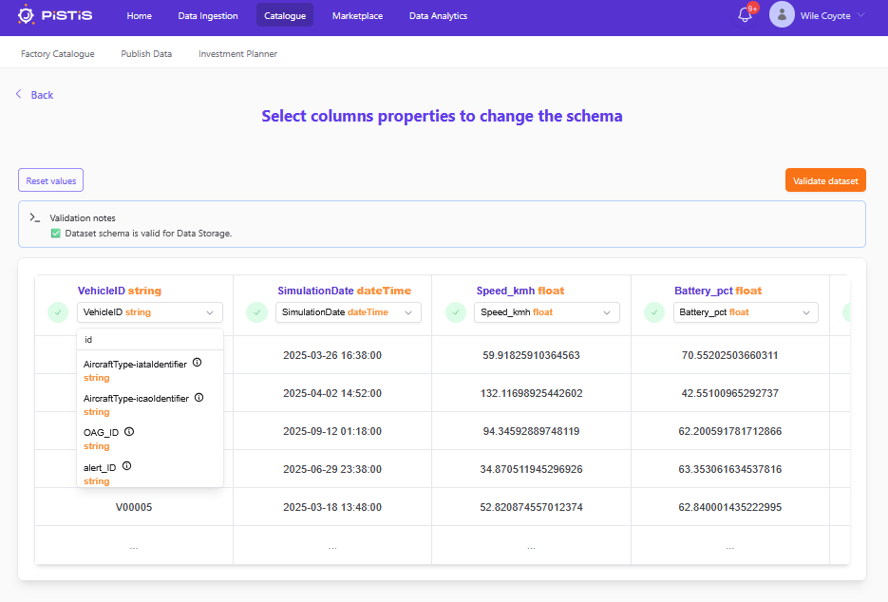Open Data Analytics menu item
Viewport: 888px width, 602px height.
coord(439,15)
